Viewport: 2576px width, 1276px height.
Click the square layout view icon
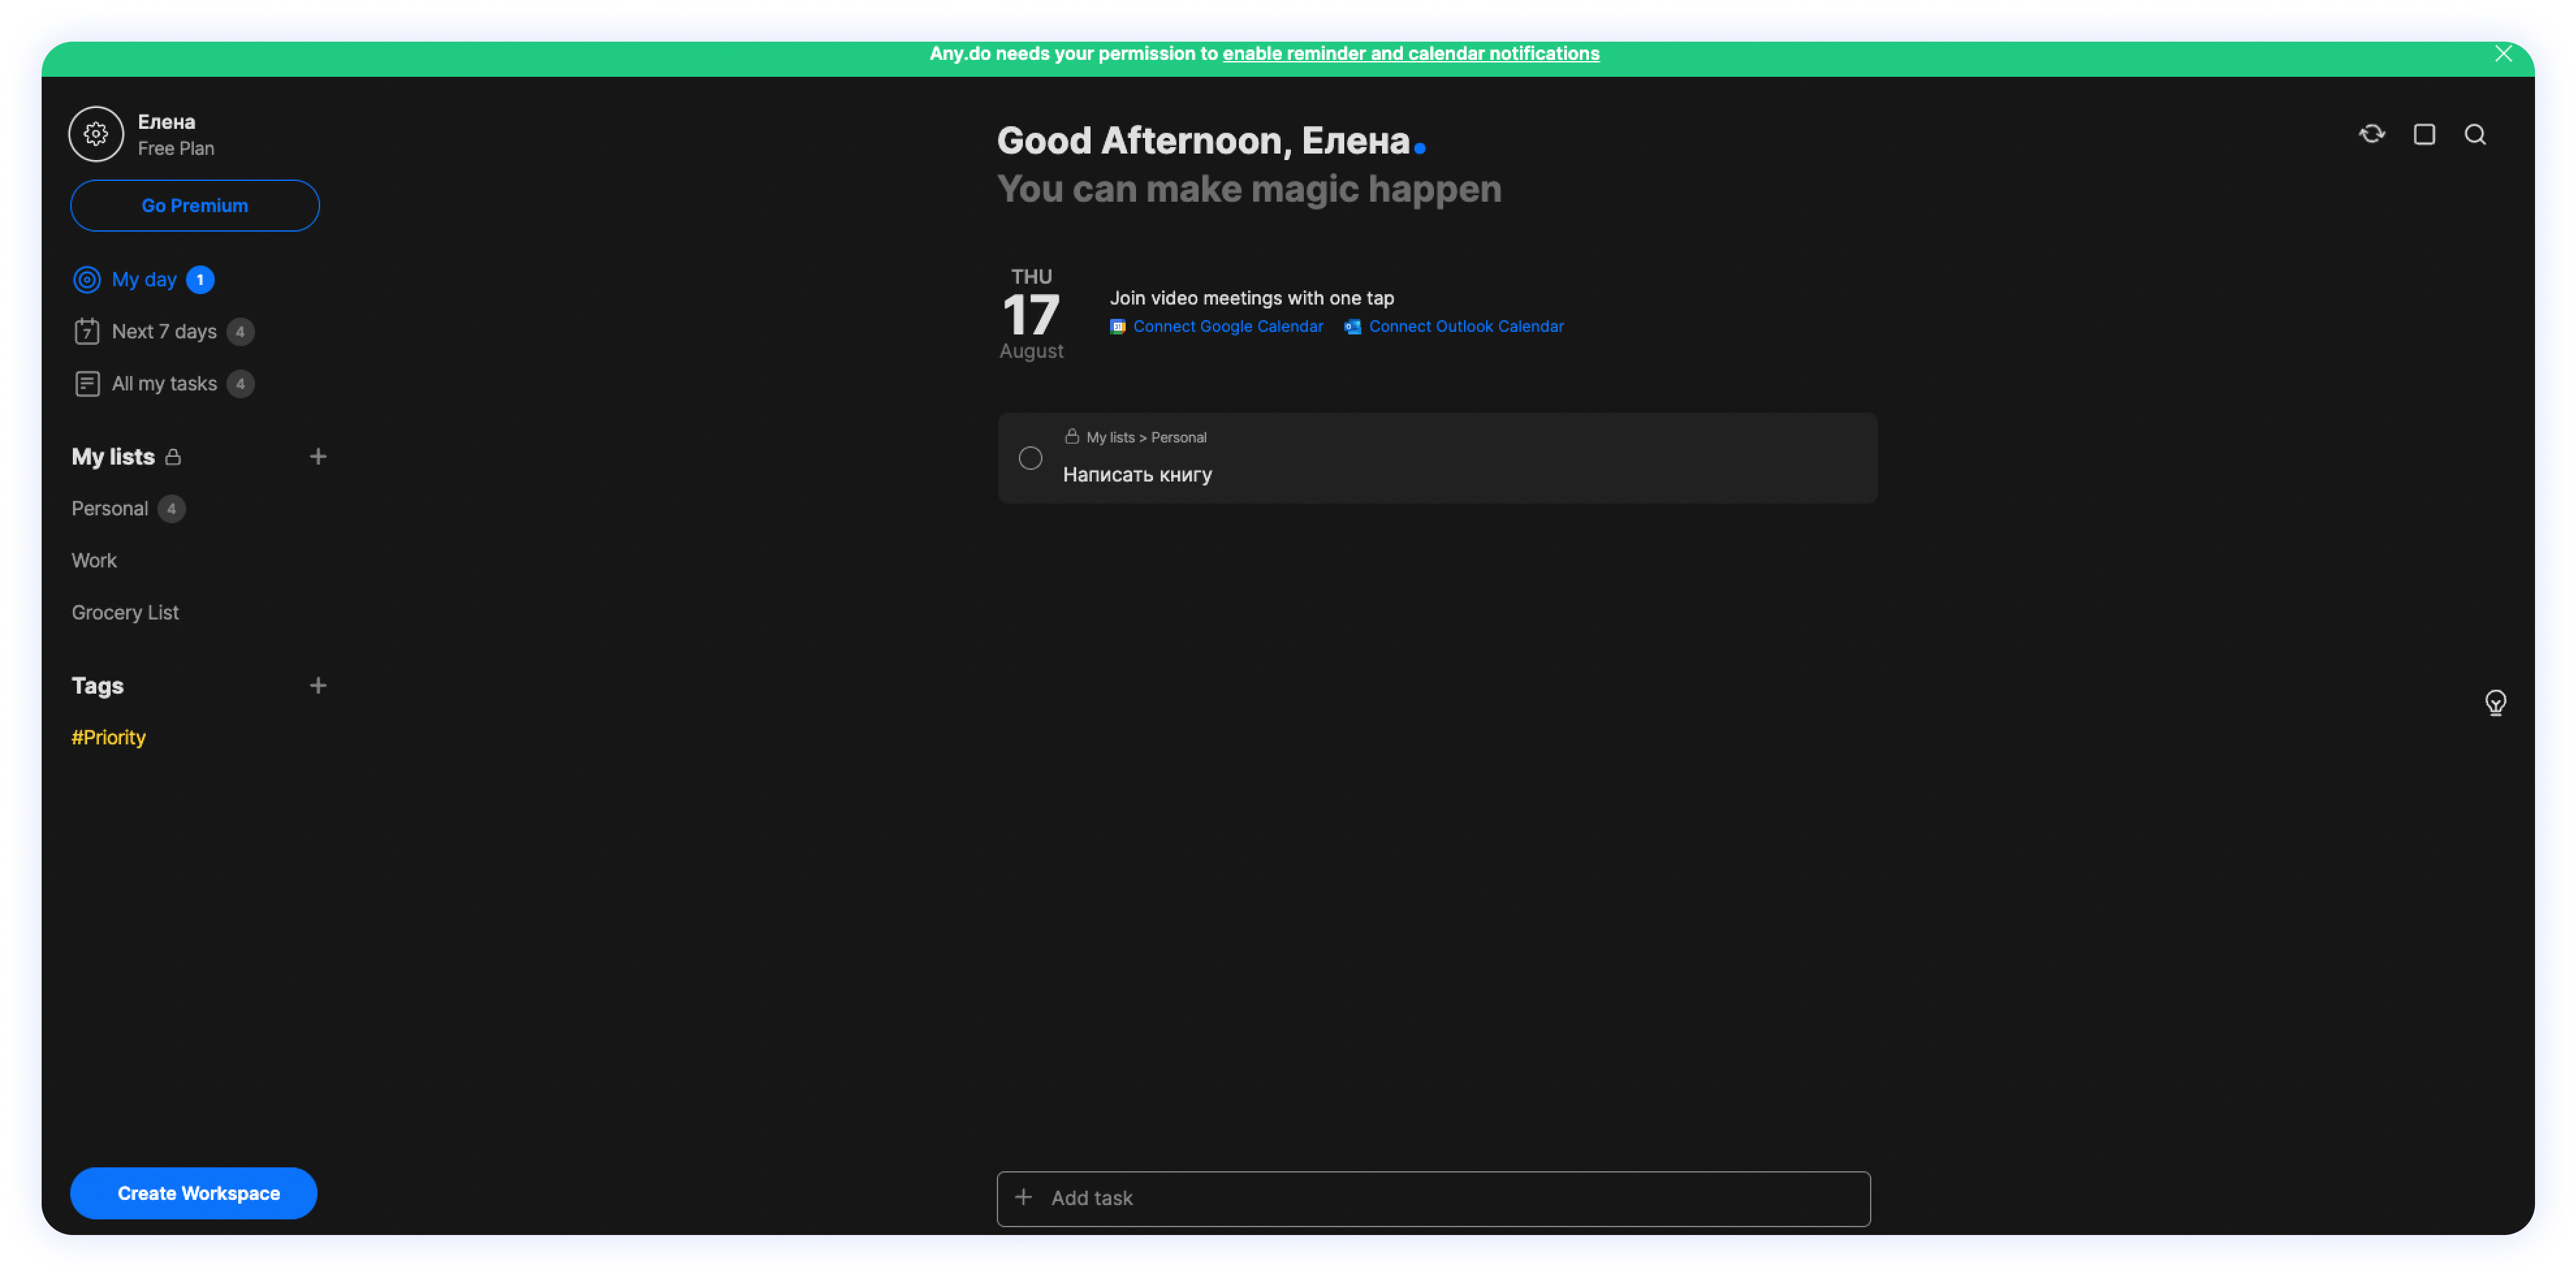click(2424, 134)
